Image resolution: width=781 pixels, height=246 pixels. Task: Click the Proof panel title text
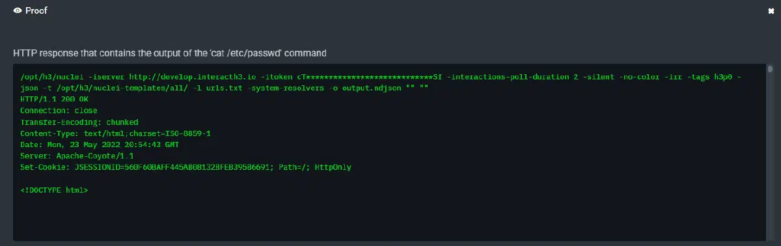coord(36,10)
